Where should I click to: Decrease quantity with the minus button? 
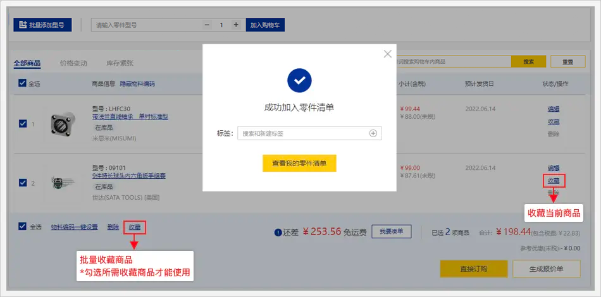207,25
